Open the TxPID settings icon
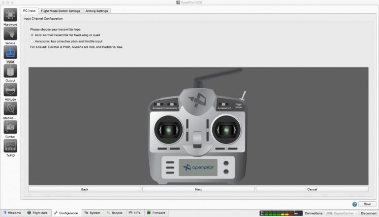The width and height of the screenshot is (379, 217). tap(10, 145)
